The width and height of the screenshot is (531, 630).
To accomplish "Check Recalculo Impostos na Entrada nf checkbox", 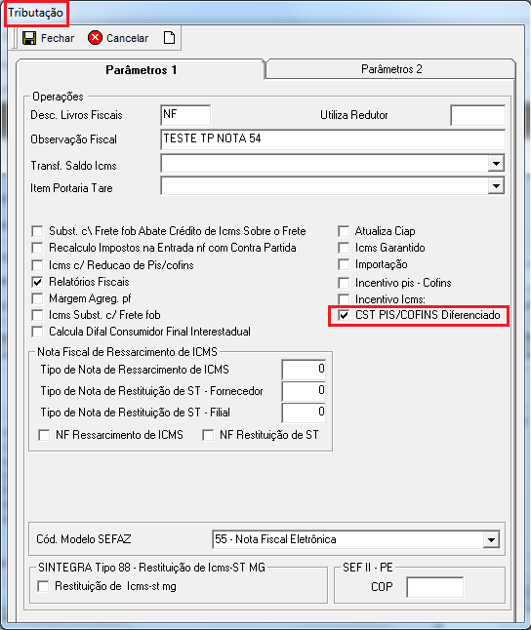I will click(37, 248).
